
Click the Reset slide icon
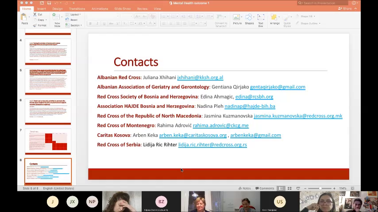(67, 20)
